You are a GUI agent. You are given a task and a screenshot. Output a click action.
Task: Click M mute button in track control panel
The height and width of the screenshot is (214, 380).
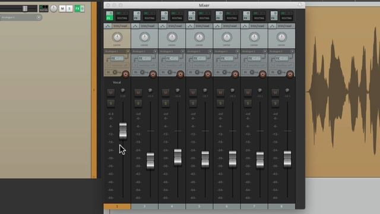pos(62,9)
